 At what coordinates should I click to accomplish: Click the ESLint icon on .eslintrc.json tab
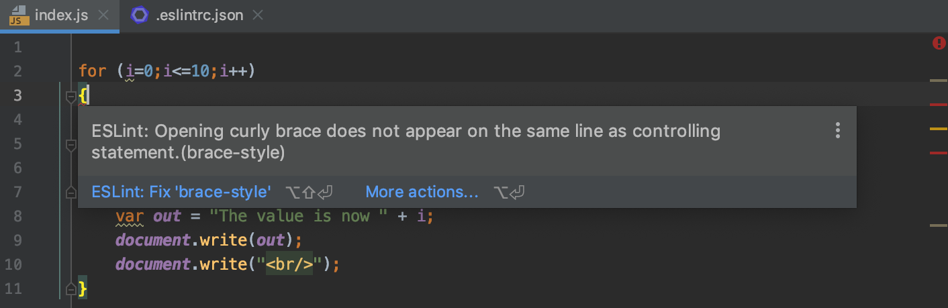139,15
